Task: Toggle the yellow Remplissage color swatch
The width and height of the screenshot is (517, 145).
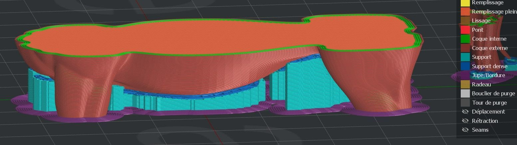Action: coord(465,3)
